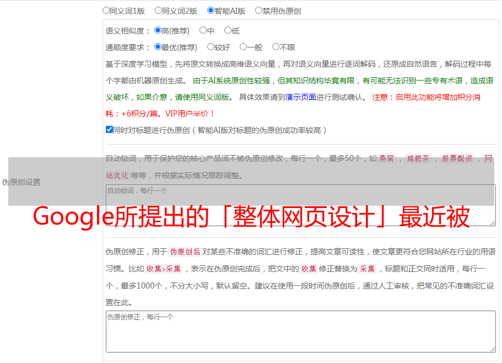Click the 减肥茶 example tag
The image size is (502, 363).
pos(418,158)
